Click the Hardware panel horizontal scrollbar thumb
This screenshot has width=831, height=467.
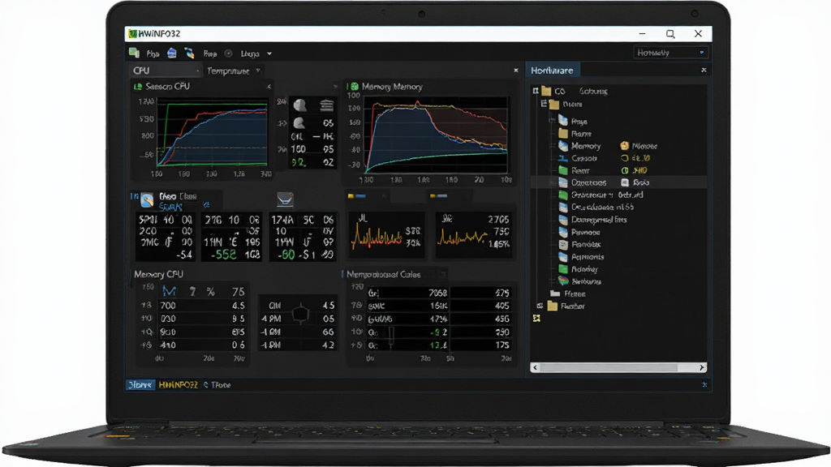click(609, 367)
